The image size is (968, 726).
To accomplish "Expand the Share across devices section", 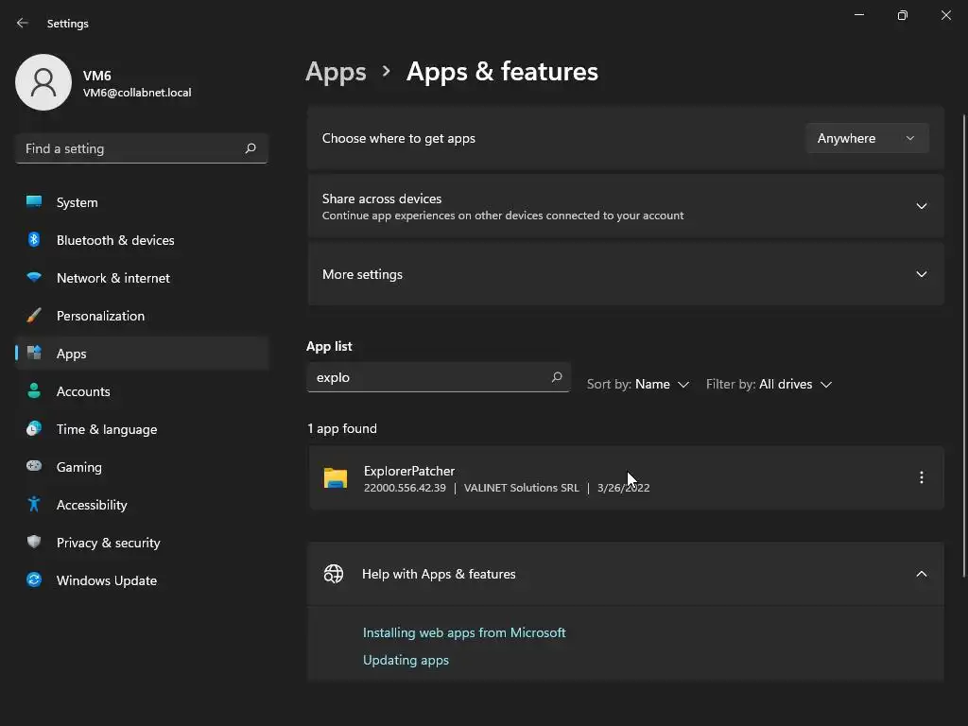I will (922, 206).
